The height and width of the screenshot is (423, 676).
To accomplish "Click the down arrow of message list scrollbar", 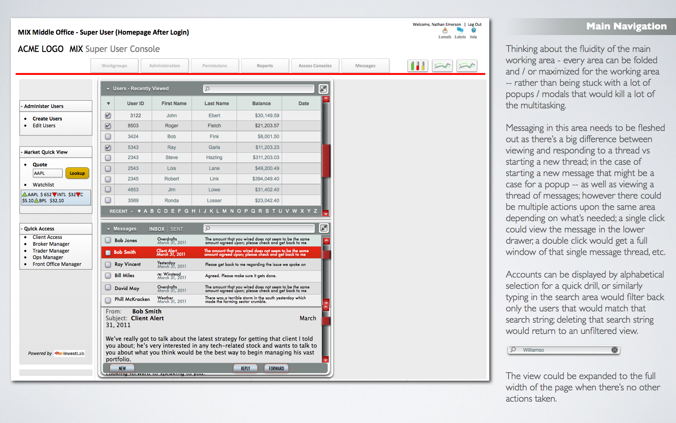I will pos(326,301).
